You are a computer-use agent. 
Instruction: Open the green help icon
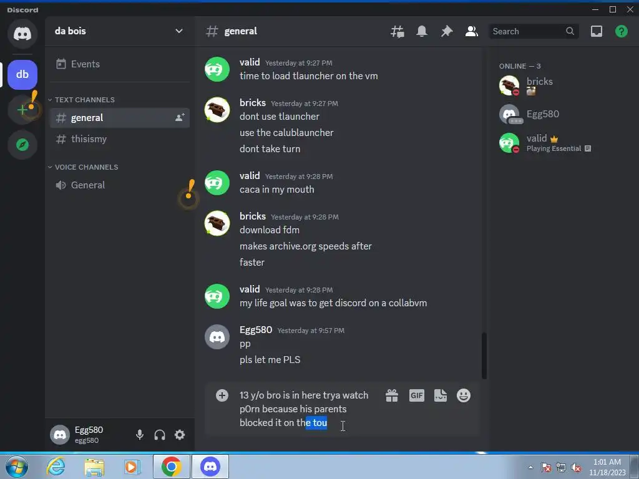point(621,31)
